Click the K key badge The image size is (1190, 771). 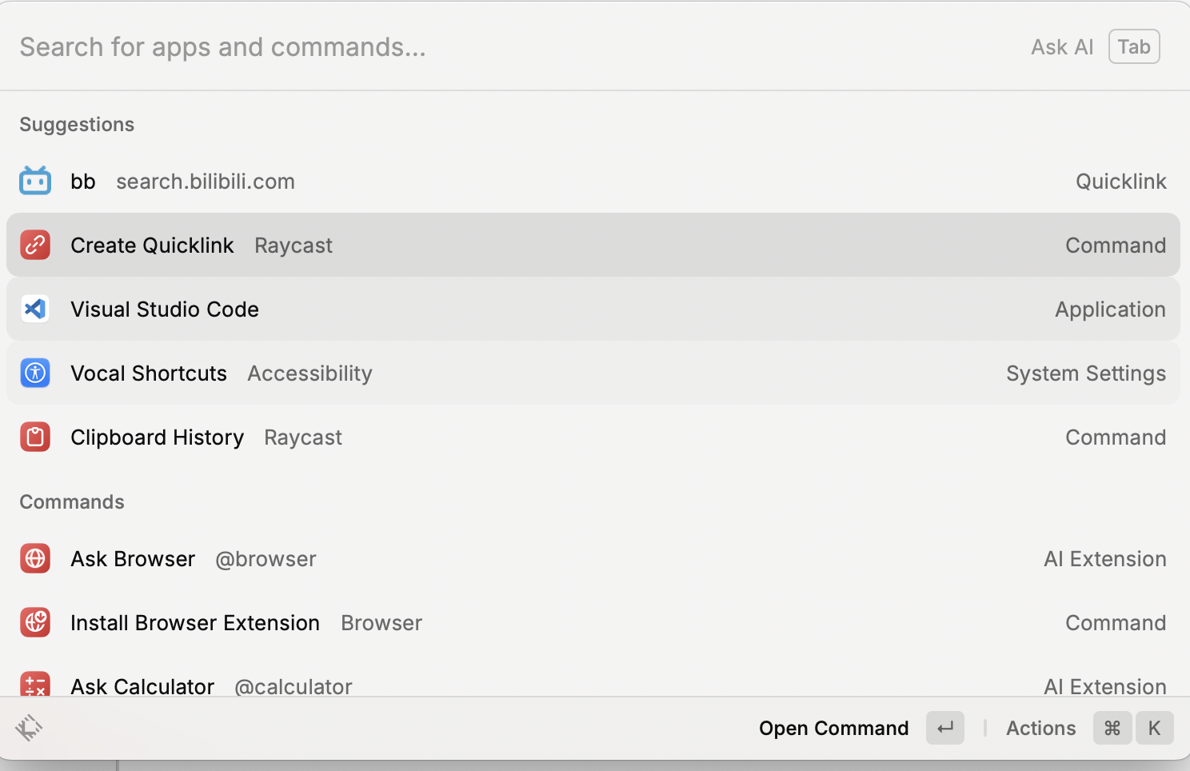coord(1154,728)
